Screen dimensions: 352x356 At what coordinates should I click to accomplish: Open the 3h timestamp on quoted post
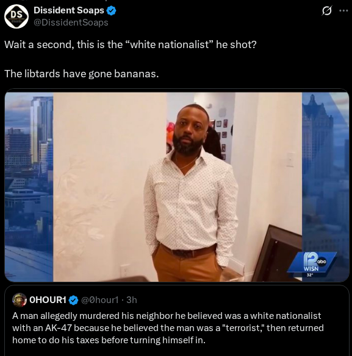coord(132,300)
